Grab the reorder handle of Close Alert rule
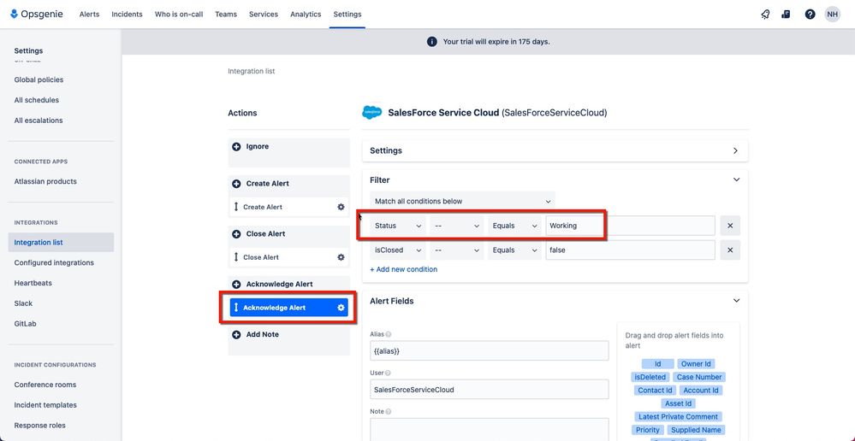Screen dimensions: 855x441 (236, 257)
